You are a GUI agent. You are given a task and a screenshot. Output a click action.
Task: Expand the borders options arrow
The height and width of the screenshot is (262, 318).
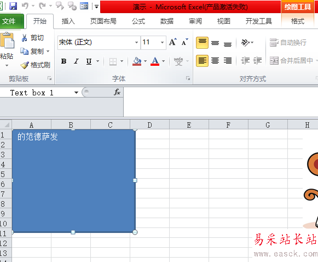click(x=122, y=61)
